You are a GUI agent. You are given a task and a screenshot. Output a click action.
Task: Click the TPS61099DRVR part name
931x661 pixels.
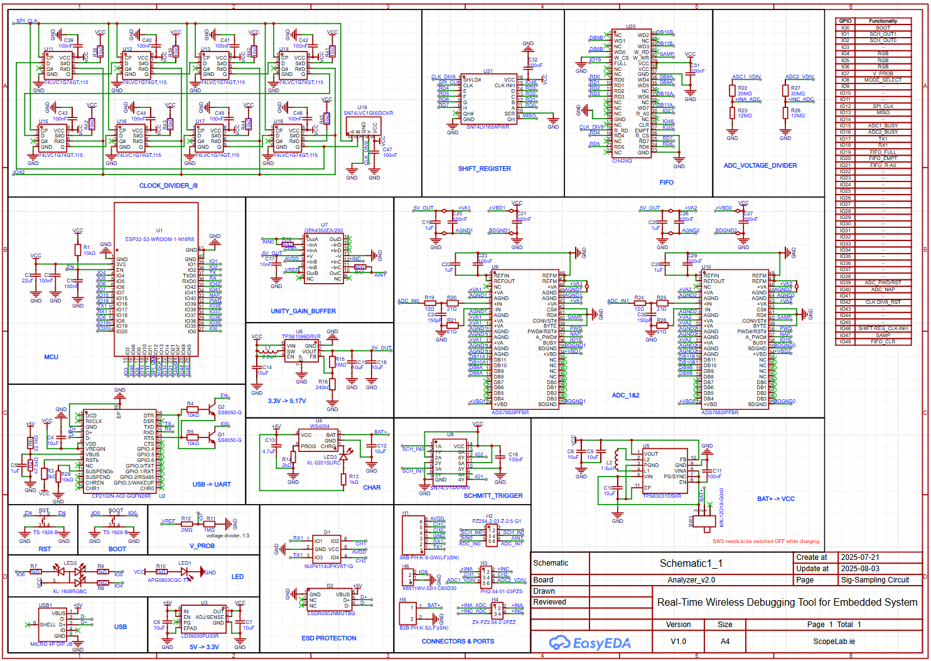tap(301, 337)
